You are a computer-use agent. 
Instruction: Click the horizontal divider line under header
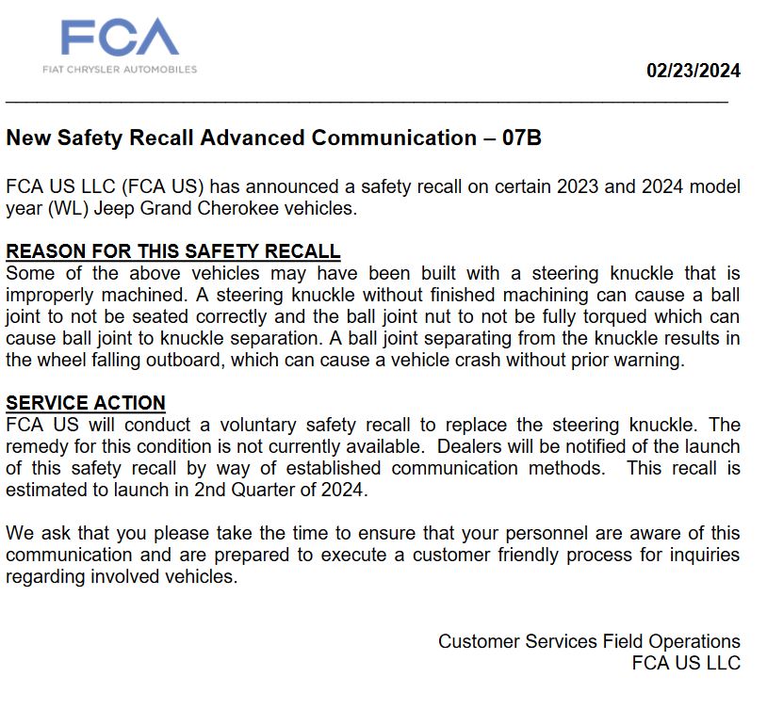point(367,103)
